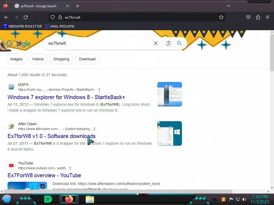274x205 pixels.
Task: Switch to the Shopping filter
Action: coord(61,59)
